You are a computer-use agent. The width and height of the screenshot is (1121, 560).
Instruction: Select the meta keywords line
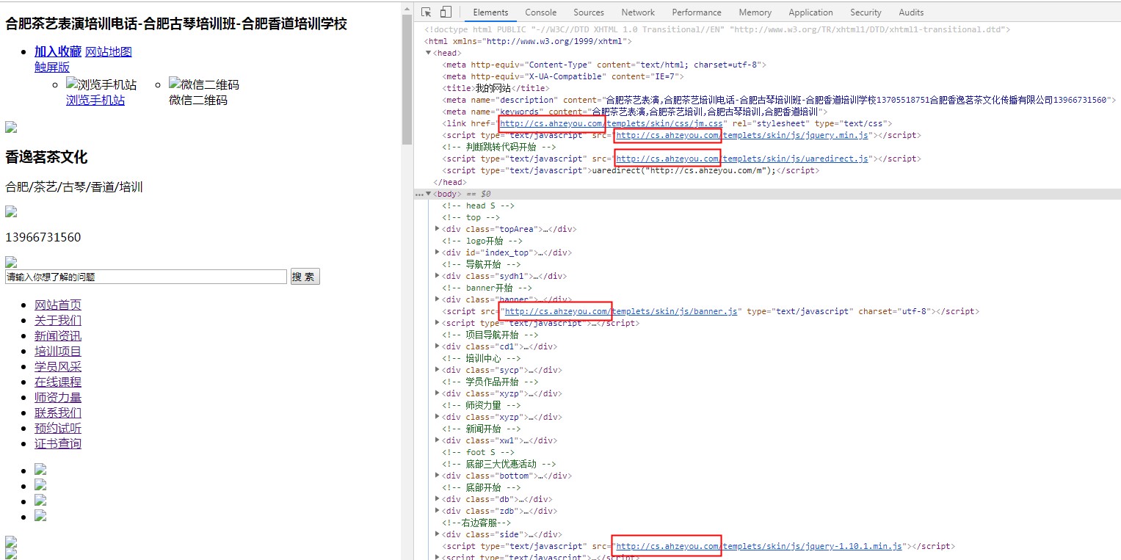(634, 112)
